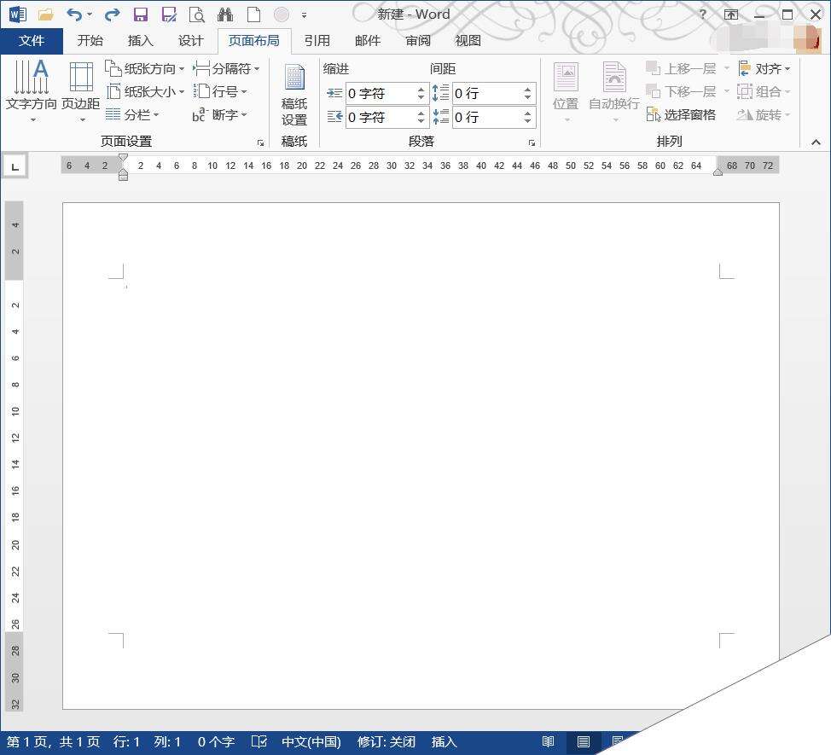Customize Quick Access Toolbar dropdown arrow
Viewport: 831px width, 755px height.
coord(305,15)
